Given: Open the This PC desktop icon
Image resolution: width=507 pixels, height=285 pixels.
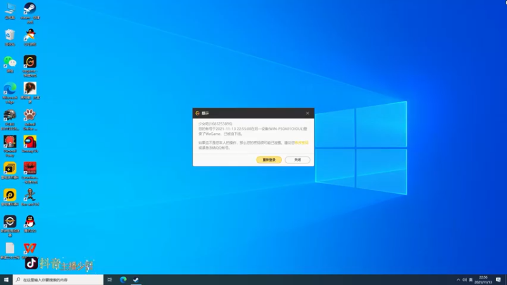Looking at the screenshot, I should coord(10,11).
